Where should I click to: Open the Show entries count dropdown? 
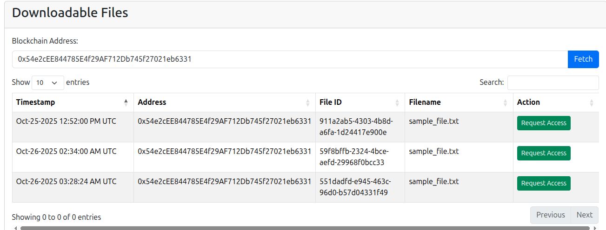48,83
